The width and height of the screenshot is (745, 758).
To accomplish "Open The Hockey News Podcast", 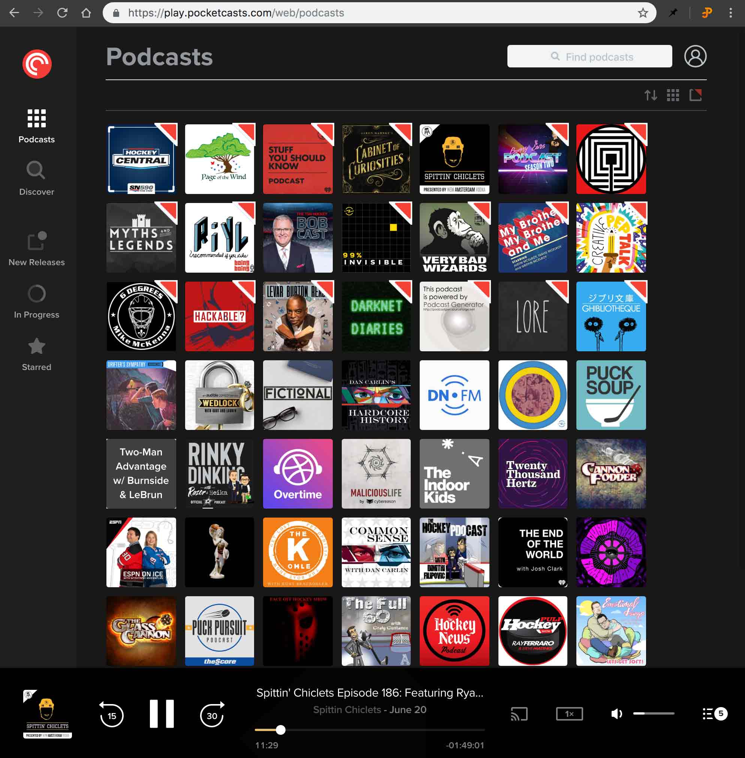I will [x=454, y=631].
